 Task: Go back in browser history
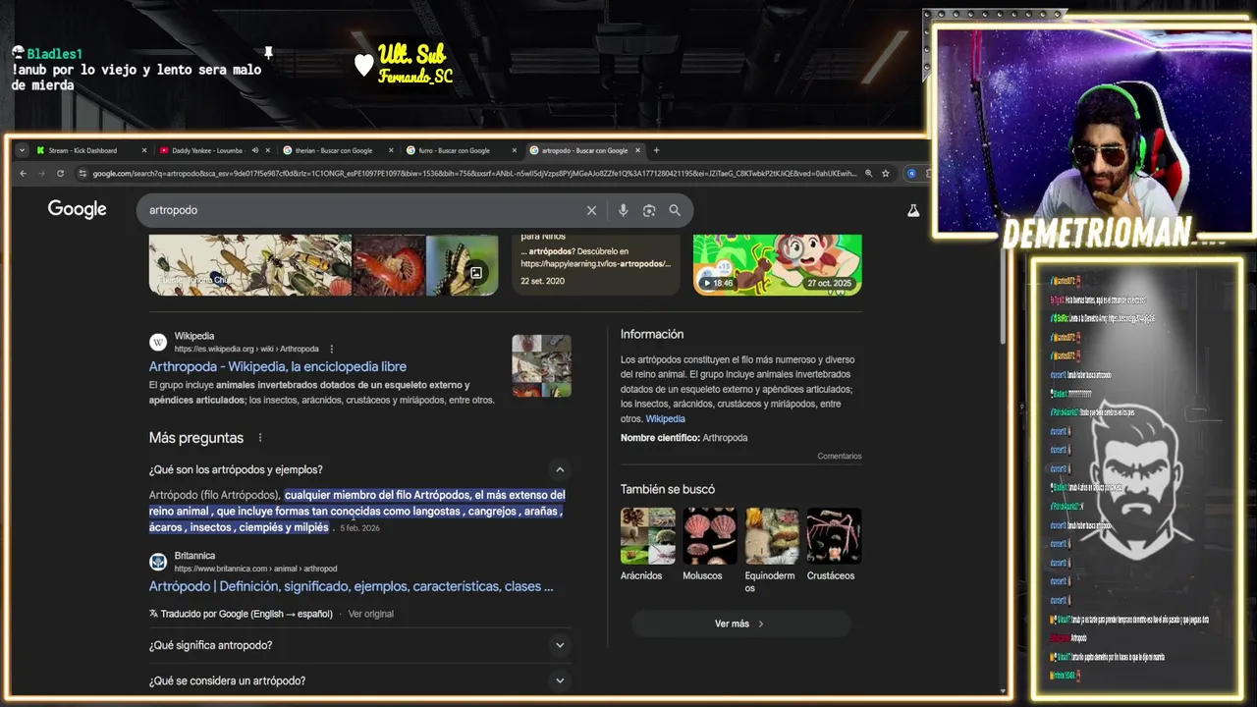coord(24,173)
